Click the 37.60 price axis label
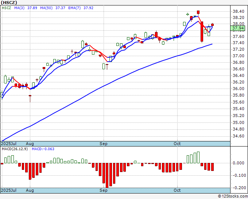This screenshot has width=248, height=199. [x=238, y=36]
